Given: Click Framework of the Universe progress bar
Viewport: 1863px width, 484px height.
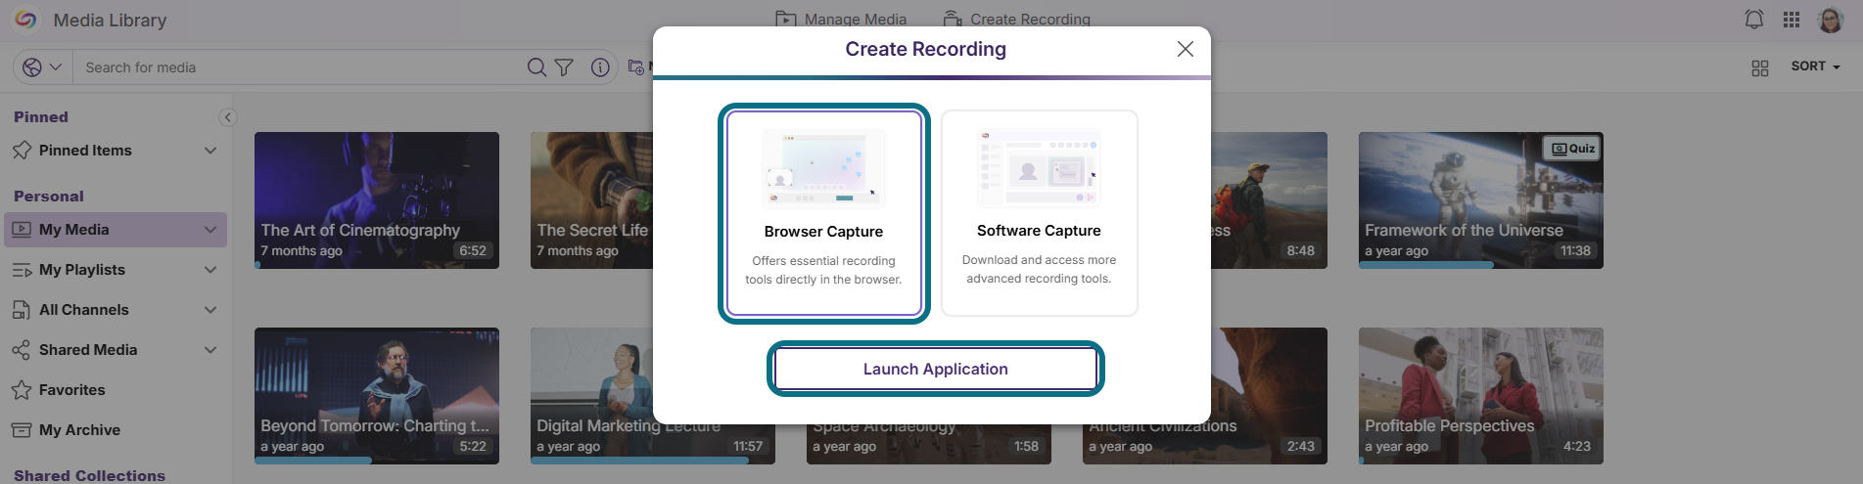Looking at the screenshot, I should pyautogui.click(x=1481, y=265).
